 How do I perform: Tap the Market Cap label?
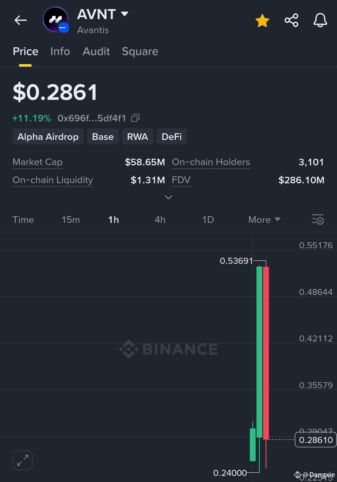coord(38,162)
